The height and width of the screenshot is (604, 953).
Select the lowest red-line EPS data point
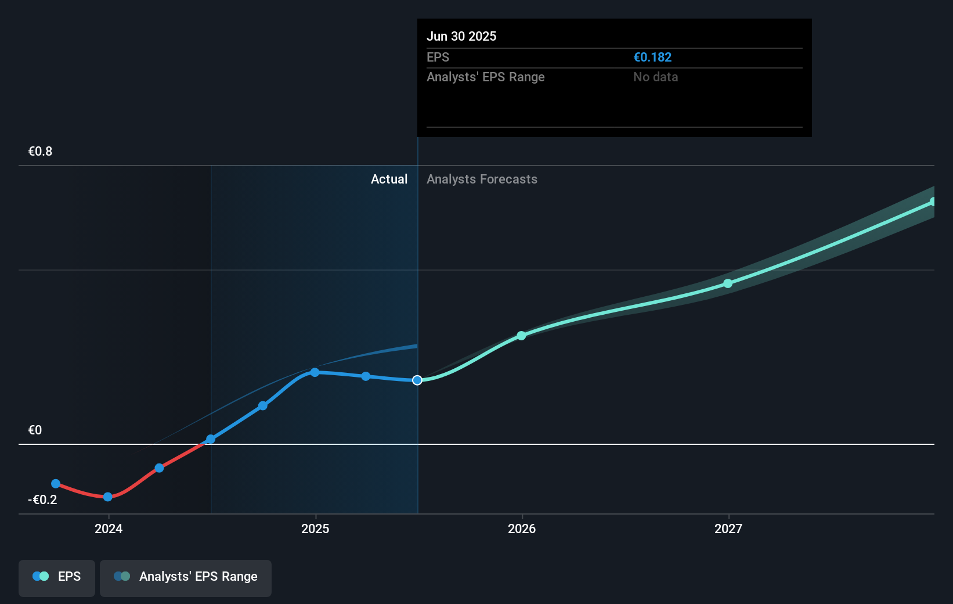(107, 497)
